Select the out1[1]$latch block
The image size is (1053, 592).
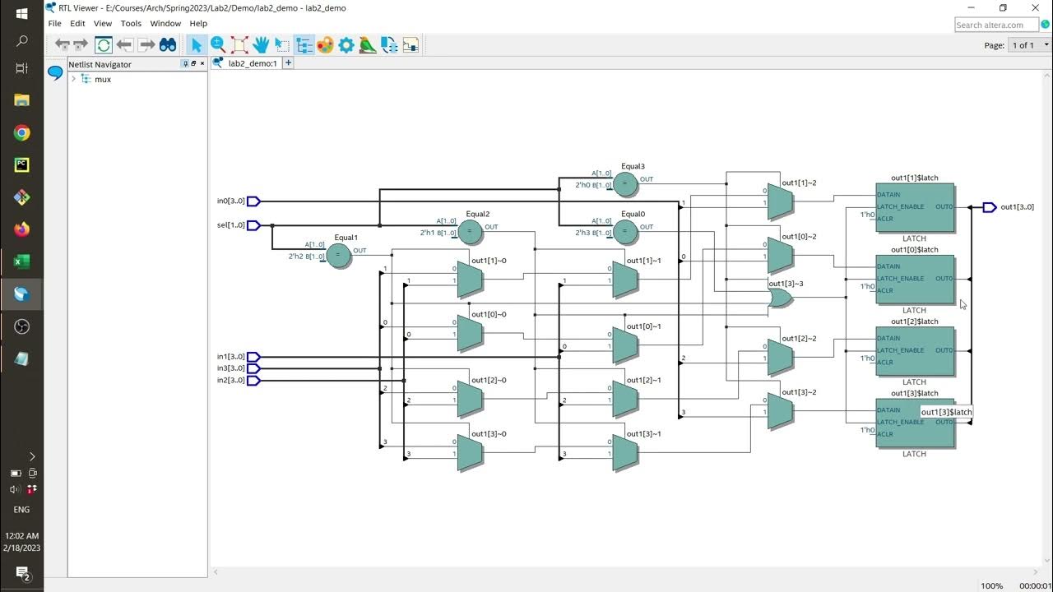coord(915,207)
